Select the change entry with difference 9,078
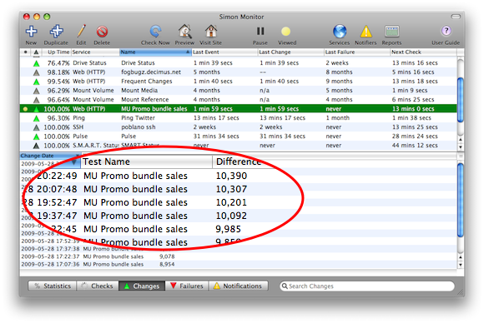 (x=238, y=256)
